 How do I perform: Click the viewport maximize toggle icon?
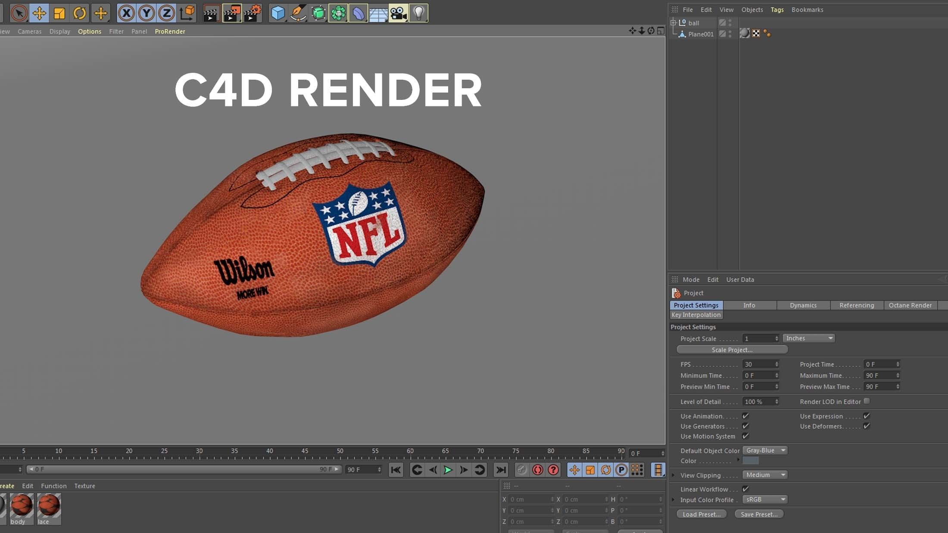[661, 31]
